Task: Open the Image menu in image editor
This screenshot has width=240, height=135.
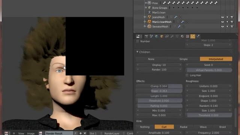Action: click(31, 133)
